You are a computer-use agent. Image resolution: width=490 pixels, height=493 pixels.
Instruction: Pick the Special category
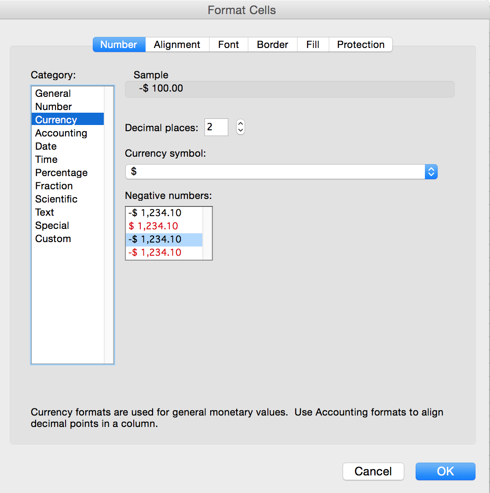(x=68, y=225)
